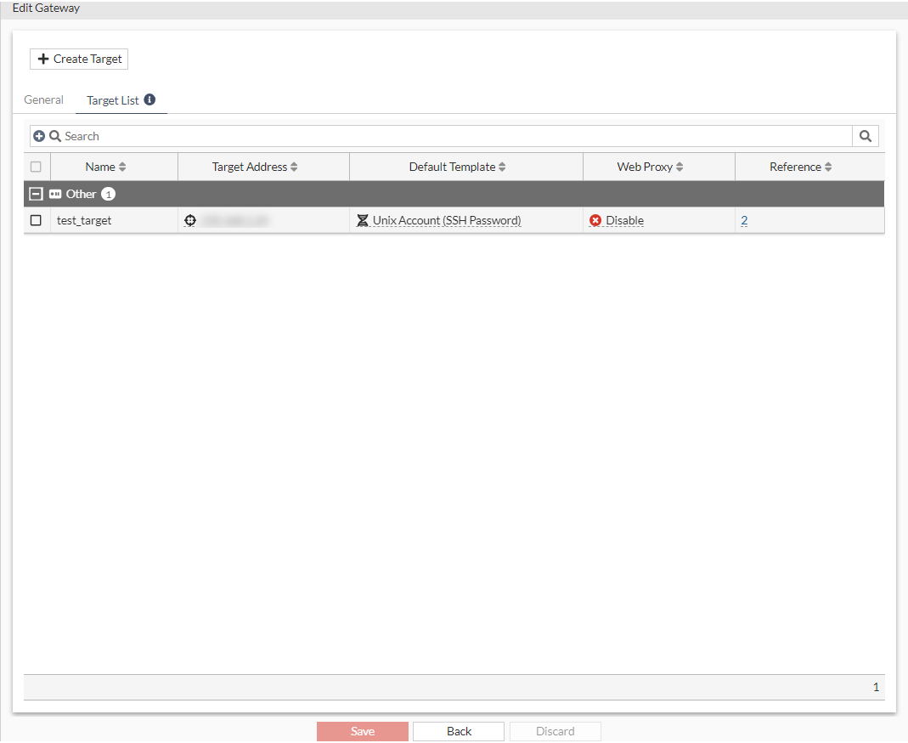This screenshot has height=743, width=908.
Task: Open the reference count link showing 2
Action: pos(743,220)
